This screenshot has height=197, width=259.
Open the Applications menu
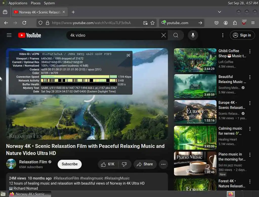(18, 3)
